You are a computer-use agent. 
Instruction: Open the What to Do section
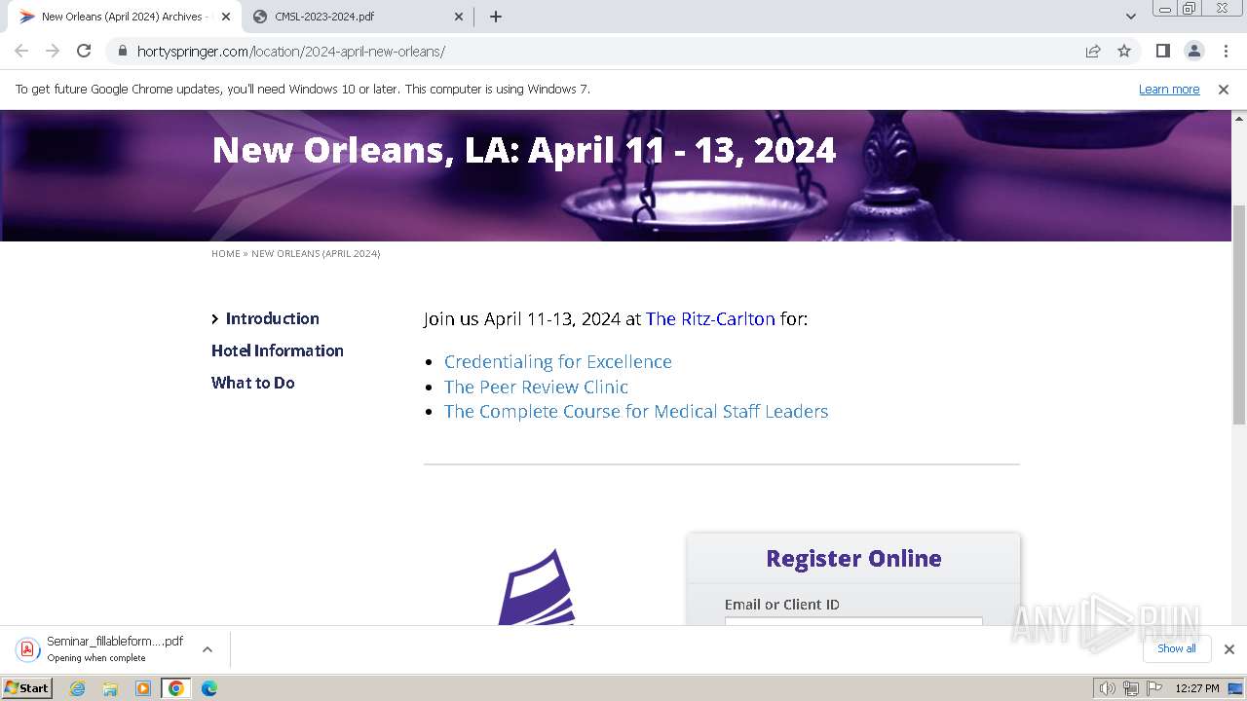(253, 383)
